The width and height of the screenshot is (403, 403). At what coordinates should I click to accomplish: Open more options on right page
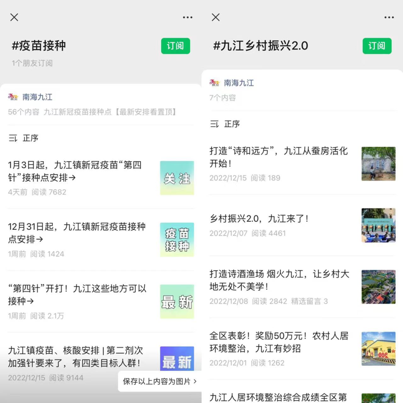coord(389,18)
